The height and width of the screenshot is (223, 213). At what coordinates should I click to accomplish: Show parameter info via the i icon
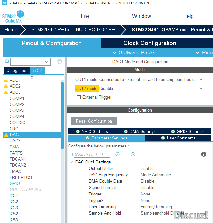[x=204, y=154]
